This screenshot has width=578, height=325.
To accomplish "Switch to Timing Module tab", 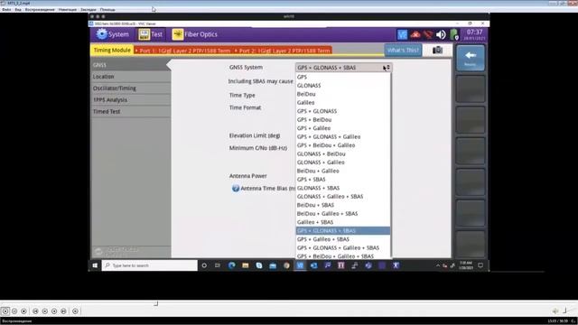I will (112, 51).
